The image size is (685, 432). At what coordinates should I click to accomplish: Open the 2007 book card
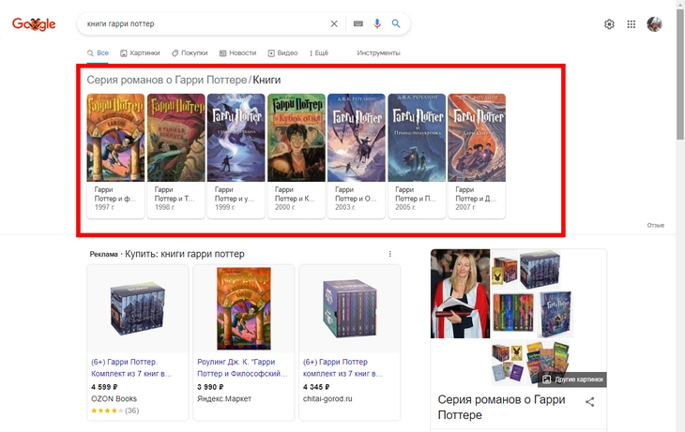point(477,156)
